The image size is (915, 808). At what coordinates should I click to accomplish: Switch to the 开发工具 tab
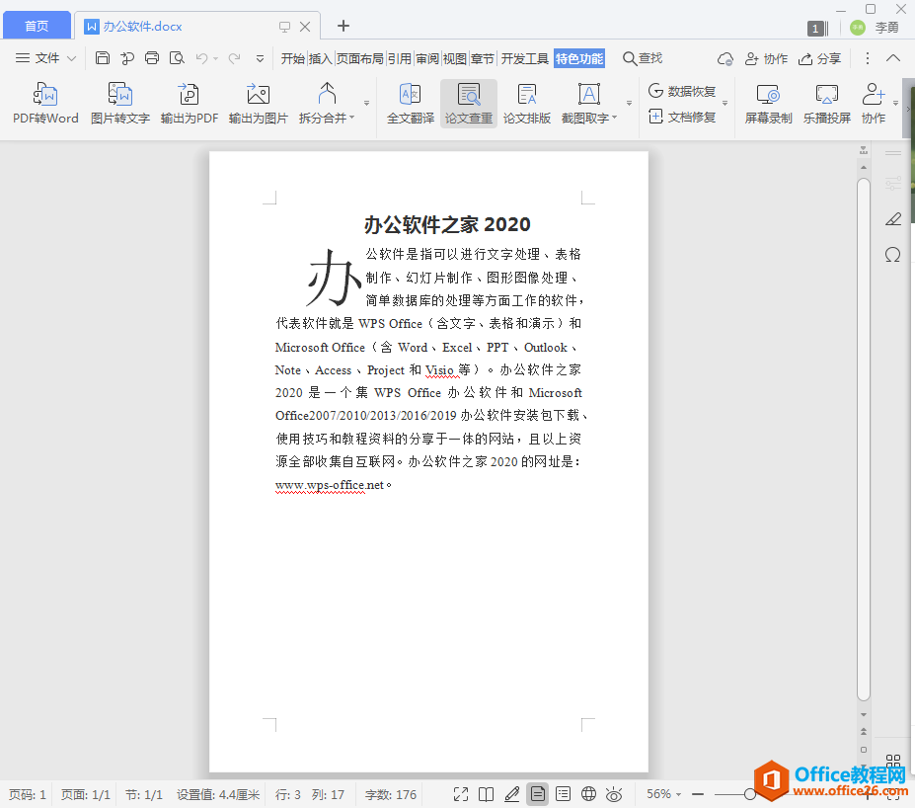pyautogui.click(x=524, y=58)
